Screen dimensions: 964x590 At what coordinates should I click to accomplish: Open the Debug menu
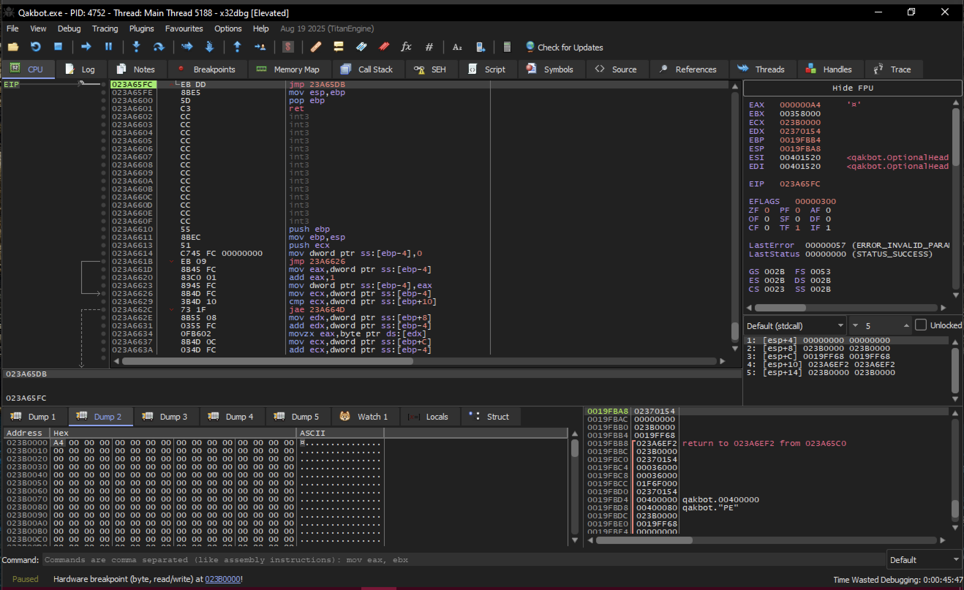pyautogui.click(x=69, y=29)
